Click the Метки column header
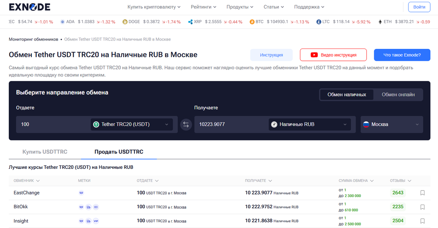Screen dimensions: 438x228 (84, 181)
